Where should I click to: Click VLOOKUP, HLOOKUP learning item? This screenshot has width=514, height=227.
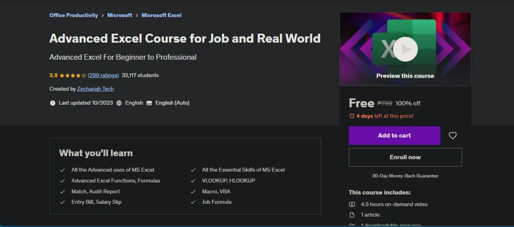pyautogui.click(x=228, y=181)
